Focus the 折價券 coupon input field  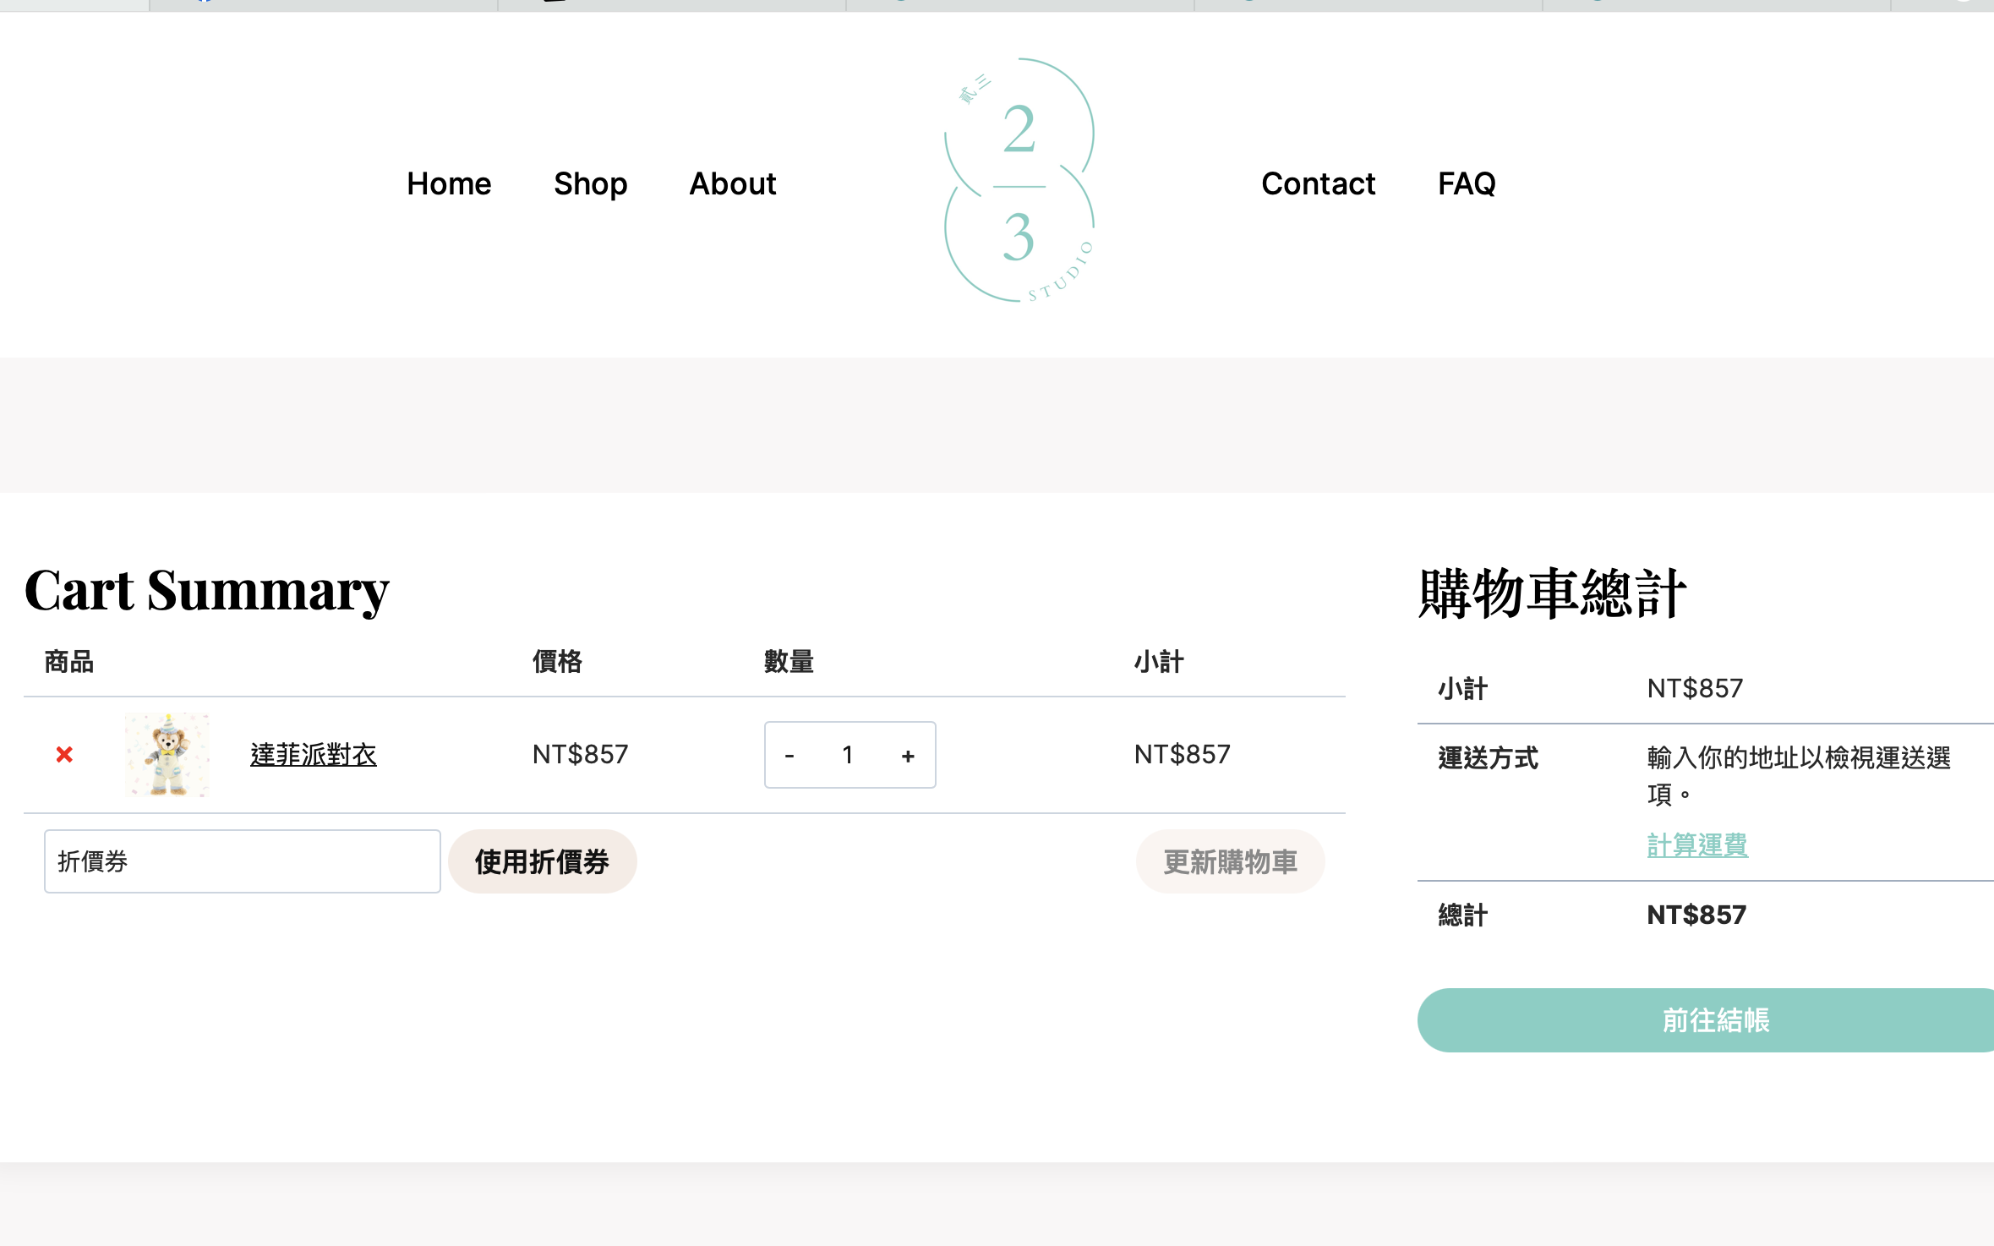click(242, 861)
